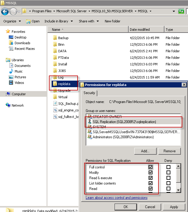This screenshot has height=212, width=188.
Task: Open the address bar history dropdown
Action: tap(174, 11)
